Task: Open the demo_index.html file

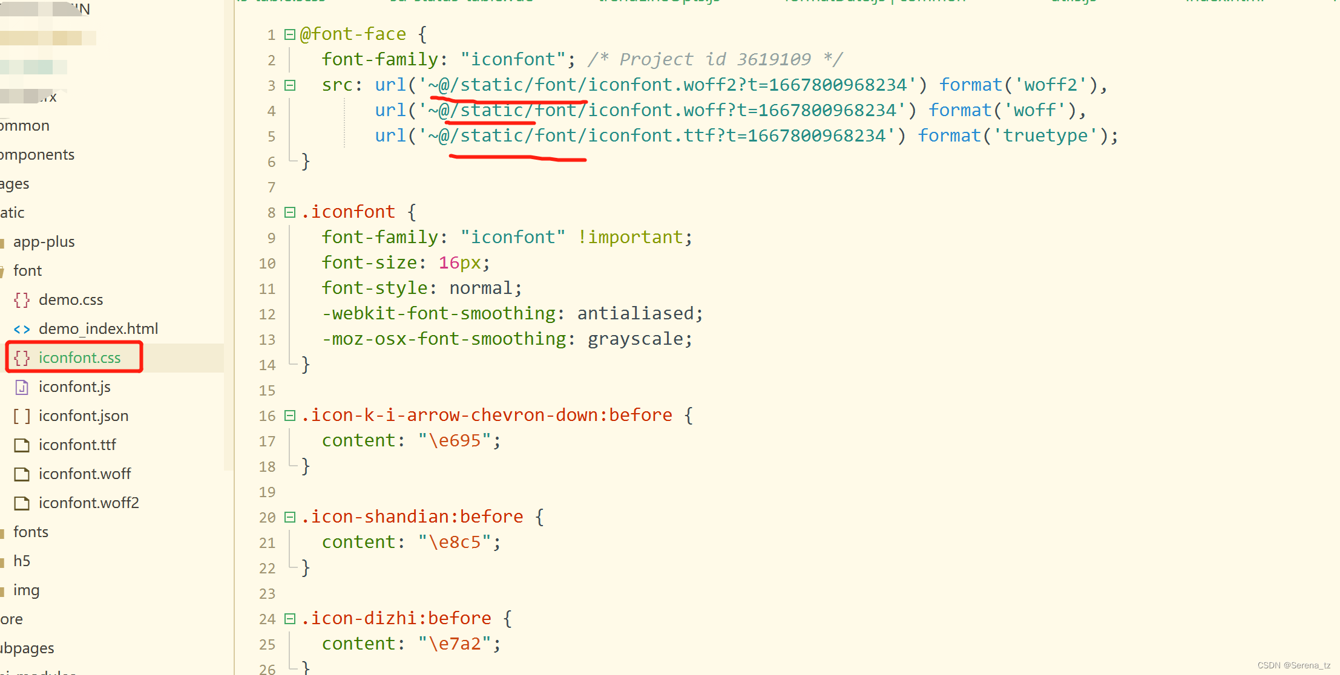Action: (97, 328)
